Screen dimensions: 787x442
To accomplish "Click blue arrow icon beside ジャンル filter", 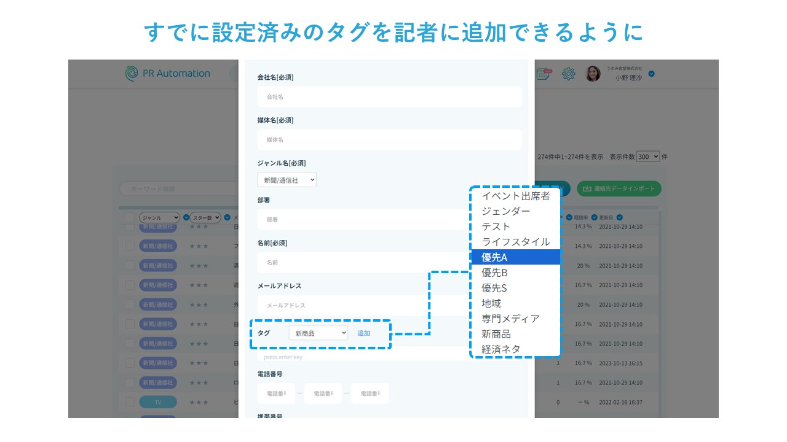I will (186, 217).
